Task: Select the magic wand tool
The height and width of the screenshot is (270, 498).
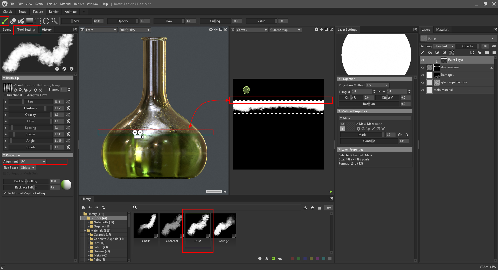Action: (54, 21)
